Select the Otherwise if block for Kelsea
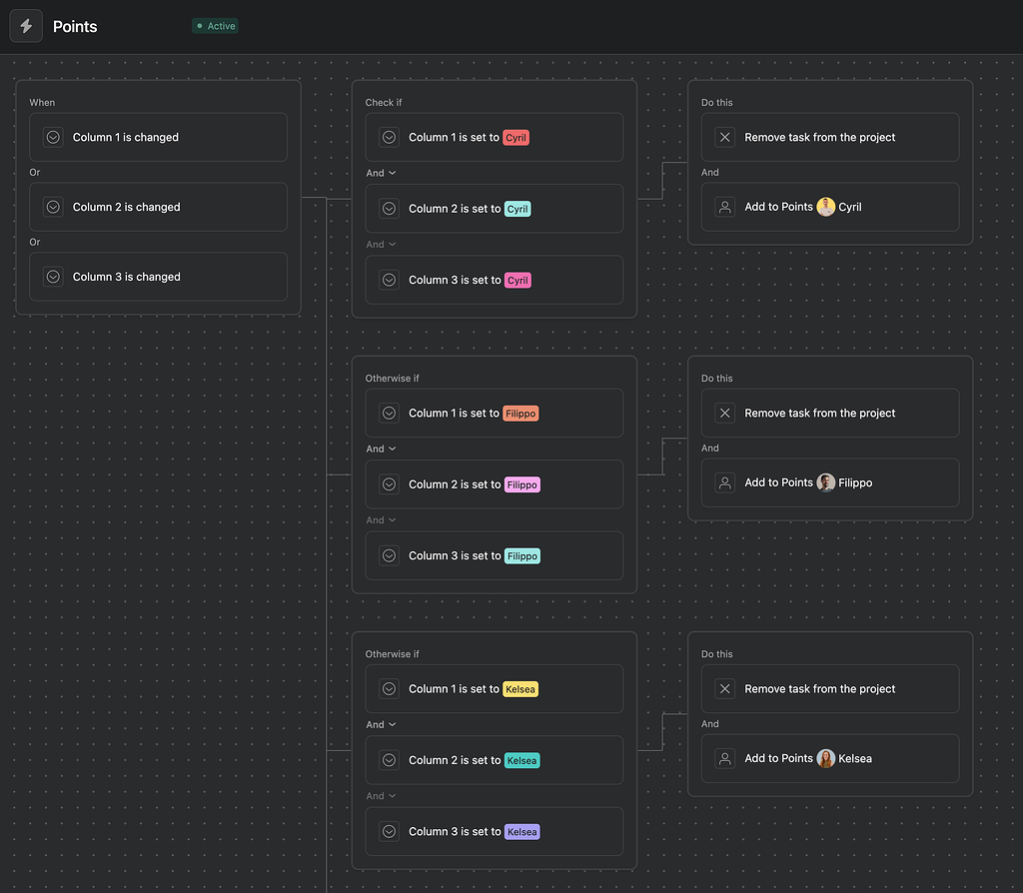 click(391, 653)
